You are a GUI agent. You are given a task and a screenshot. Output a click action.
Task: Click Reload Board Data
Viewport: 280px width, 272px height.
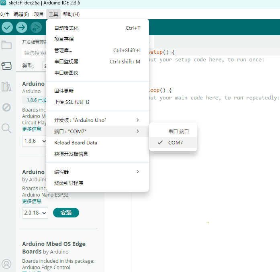98,142
